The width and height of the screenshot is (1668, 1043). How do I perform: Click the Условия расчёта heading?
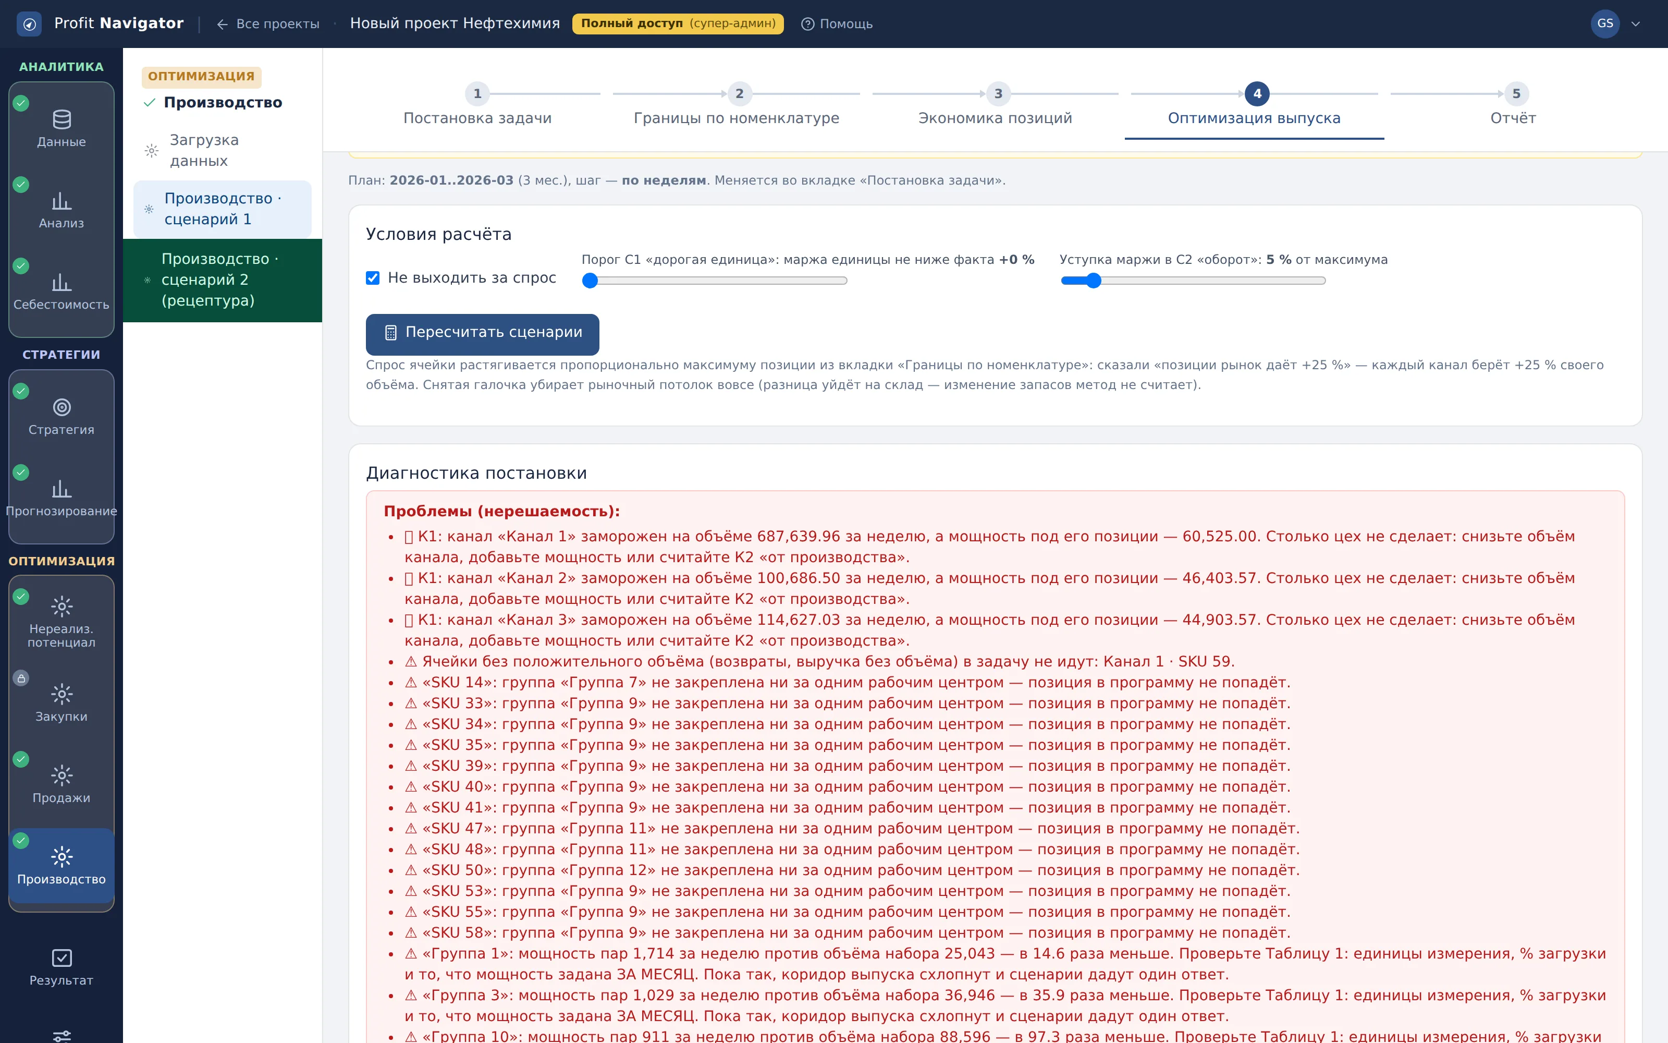(x=438, y=235)
